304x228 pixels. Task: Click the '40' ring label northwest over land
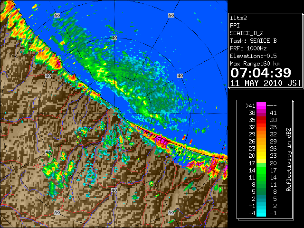pos(48,76)
